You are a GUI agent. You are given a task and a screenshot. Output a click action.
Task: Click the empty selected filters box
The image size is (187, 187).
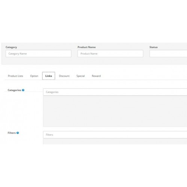[x=115, y=141]
